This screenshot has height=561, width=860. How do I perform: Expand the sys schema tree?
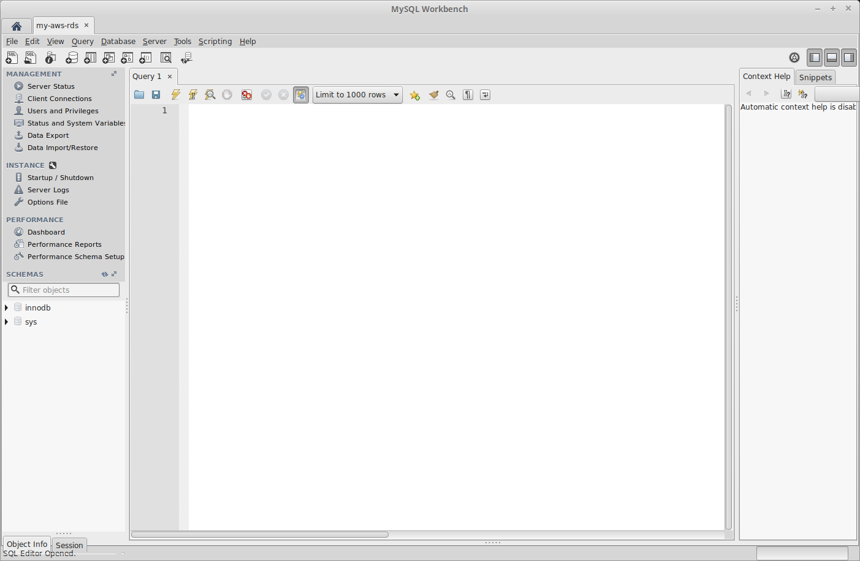tap(6, 322)
